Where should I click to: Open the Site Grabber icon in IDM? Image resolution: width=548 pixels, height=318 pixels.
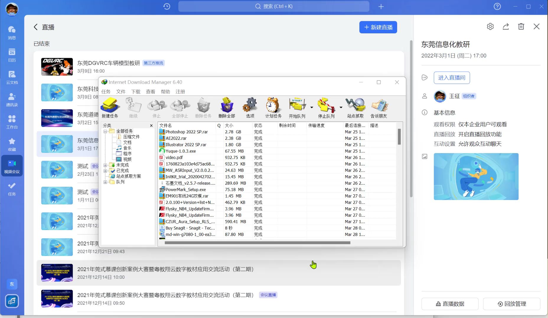tap(355, 108)
